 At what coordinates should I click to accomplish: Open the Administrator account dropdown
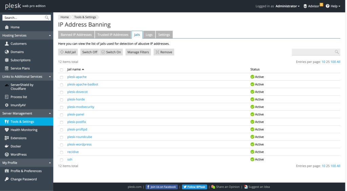click(287, 6)
